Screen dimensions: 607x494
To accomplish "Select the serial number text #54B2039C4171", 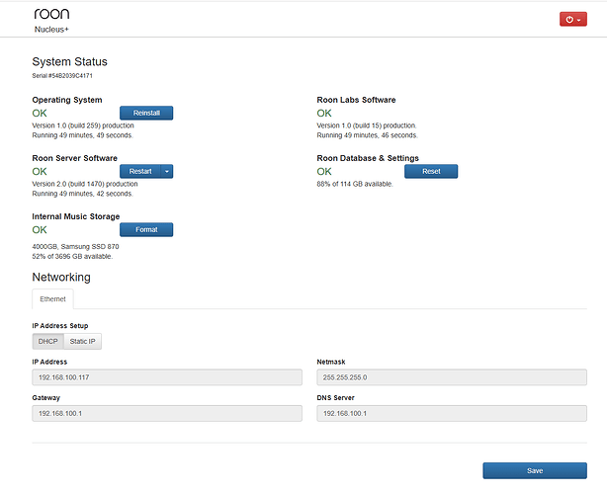I will [70, 76].
